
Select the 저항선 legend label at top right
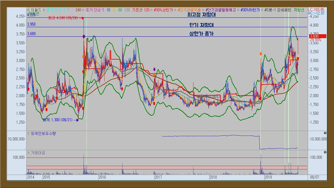point(299,10)
